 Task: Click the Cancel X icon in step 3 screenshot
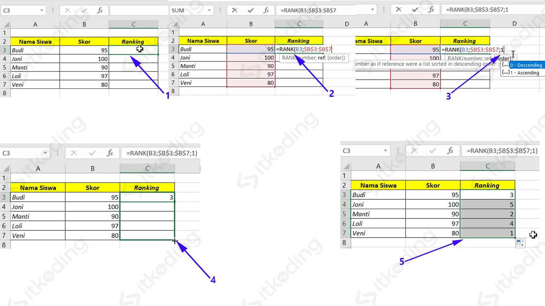coord(399,10)
